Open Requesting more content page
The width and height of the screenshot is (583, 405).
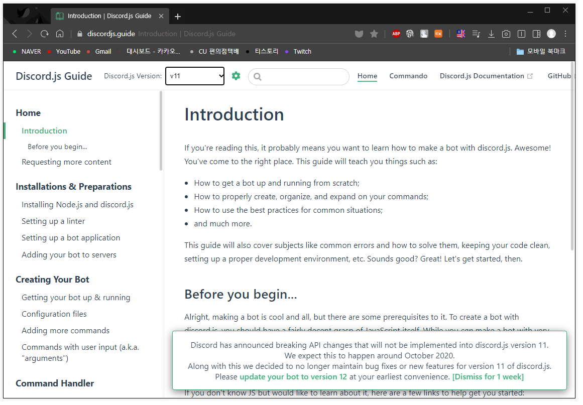(66, 162)
